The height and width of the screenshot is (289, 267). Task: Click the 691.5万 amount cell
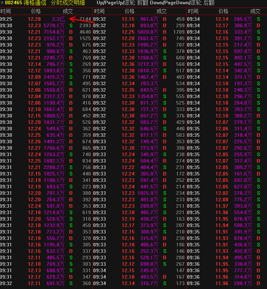point(55,284)
